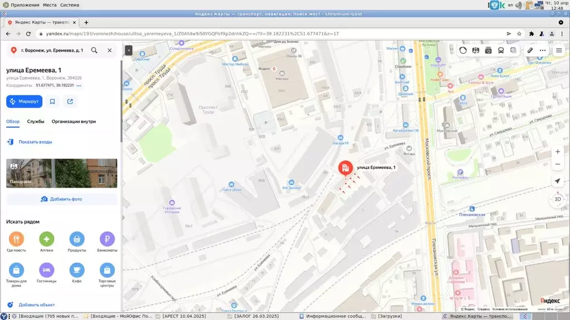Save place with bookmark icon
570x320 pixels.
(x=52, y=102)
